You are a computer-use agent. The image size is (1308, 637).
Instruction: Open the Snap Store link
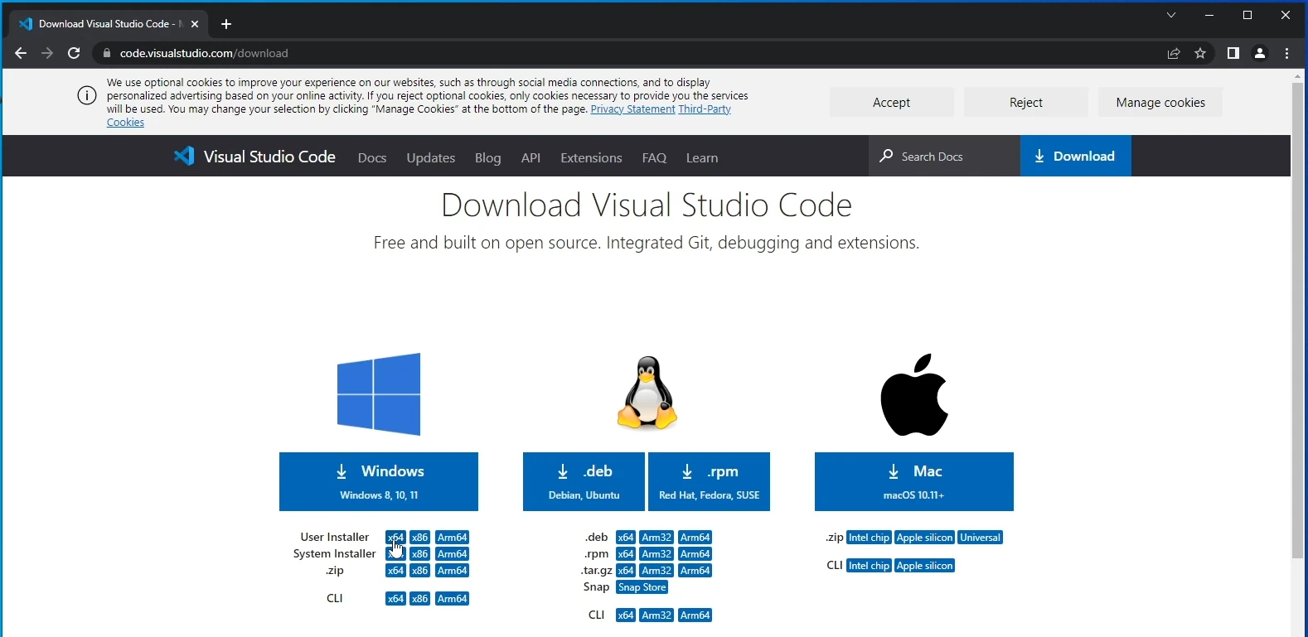642,587
